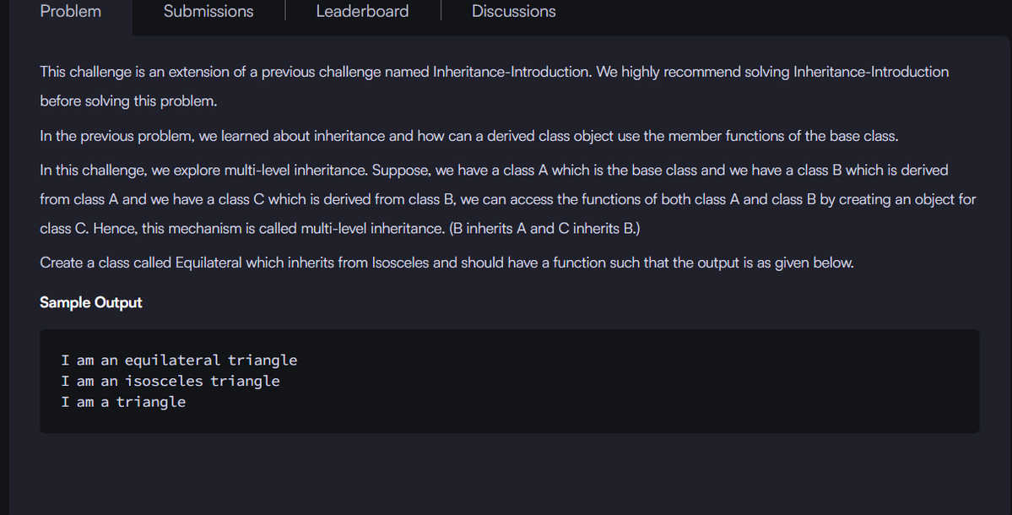Image resolution: width=1012 pixels, height=515 pixels.
Task: Open the Leaderboard tab
Action: 362,11
